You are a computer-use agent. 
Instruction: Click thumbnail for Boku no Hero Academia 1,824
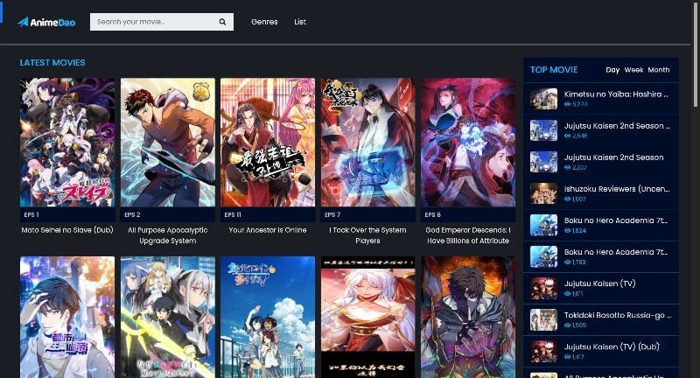(543, 226)
